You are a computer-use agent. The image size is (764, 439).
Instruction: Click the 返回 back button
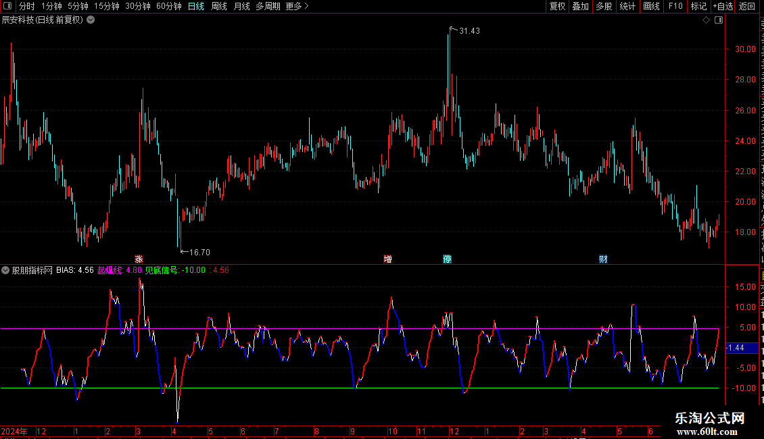(x=747, y=6)
